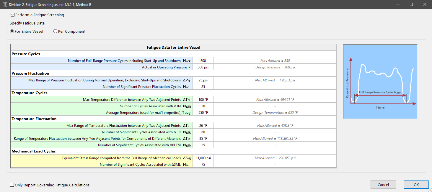Click the Fatigue Data for Entire Vessel title
This screenshot has width=432, height=192.
point(174,47)
